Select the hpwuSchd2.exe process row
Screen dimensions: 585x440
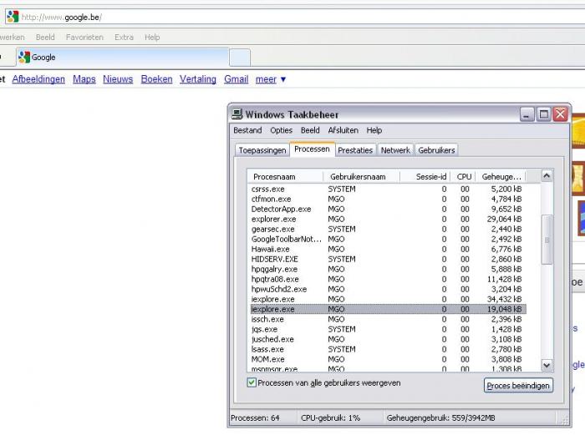tap(389, 290)
